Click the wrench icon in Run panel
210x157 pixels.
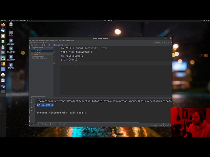[x=32, y=102]
